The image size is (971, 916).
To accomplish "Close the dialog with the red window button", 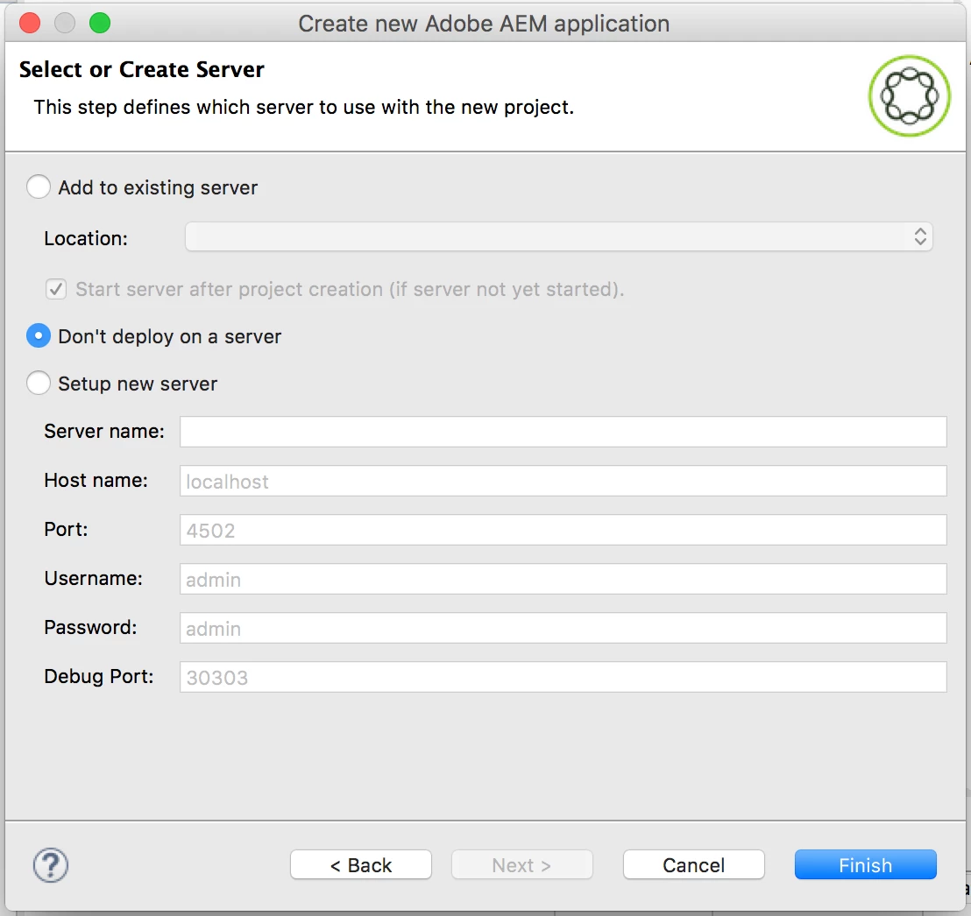I will [30, 24].
